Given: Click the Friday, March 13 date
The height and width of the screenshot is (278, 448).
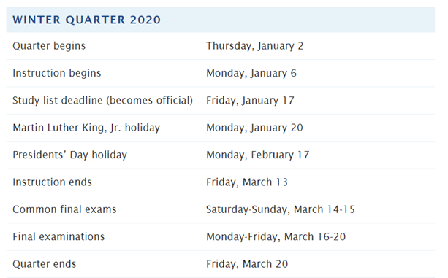Looking at the screenshot, I should [247, 182].
